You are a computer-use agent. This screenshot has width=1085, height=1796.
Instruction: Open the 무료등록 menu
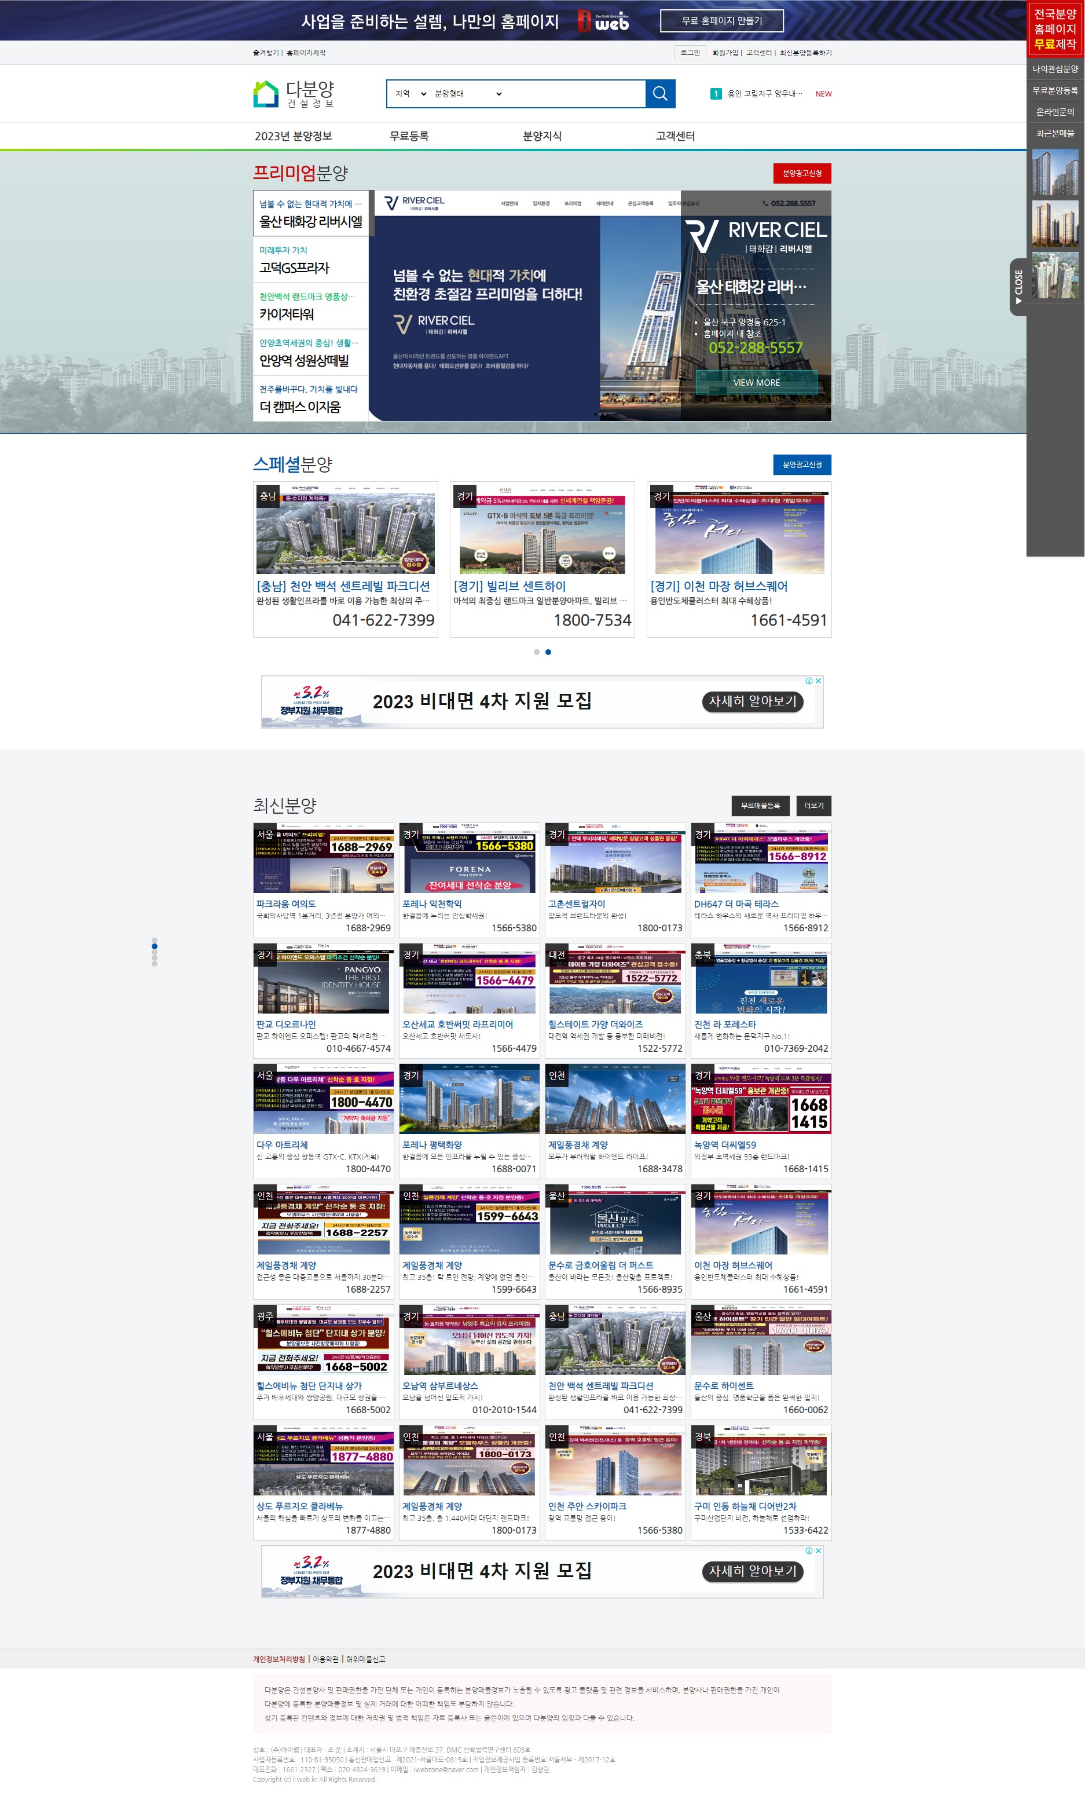[x=409, y=136]
